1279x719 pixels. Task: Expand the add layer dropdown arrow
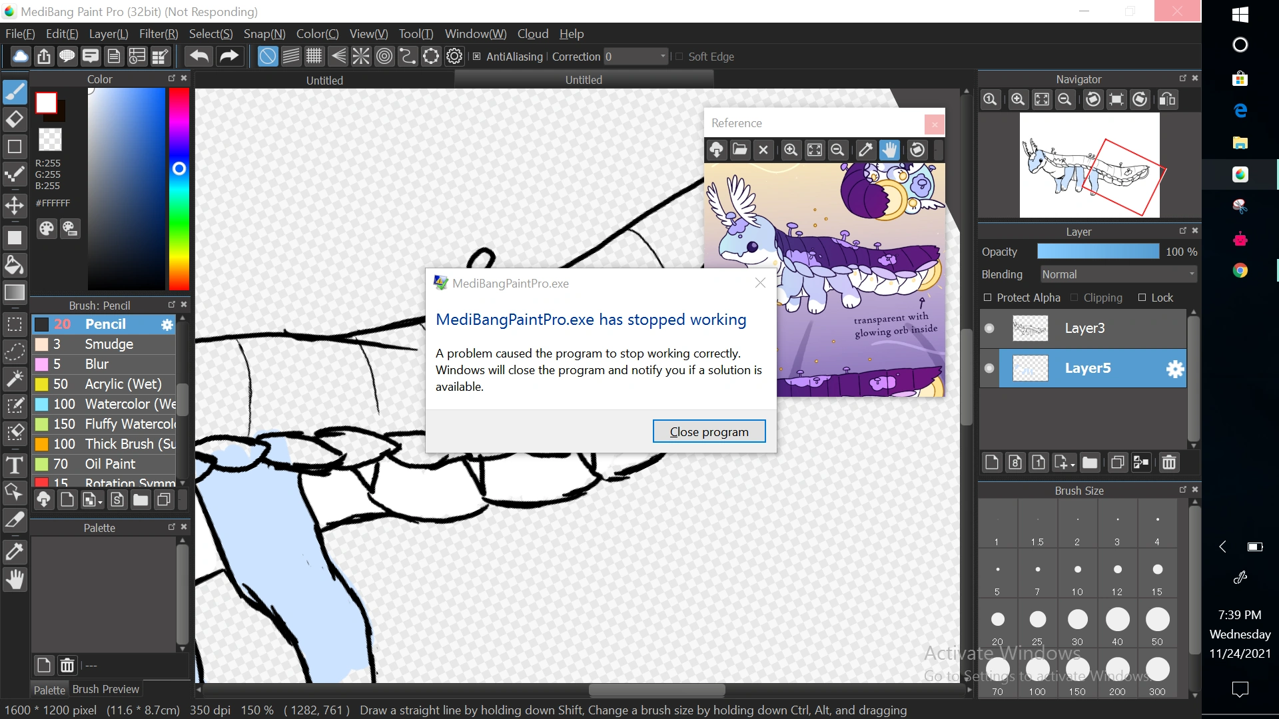pyautogui.click(x=1072, y=465)
